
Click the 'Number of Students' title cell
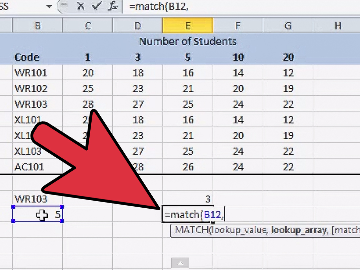click(x=188, y=42)
